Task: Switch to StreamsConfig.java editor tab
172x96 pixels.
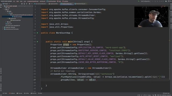Action: [x=81, y=4]
